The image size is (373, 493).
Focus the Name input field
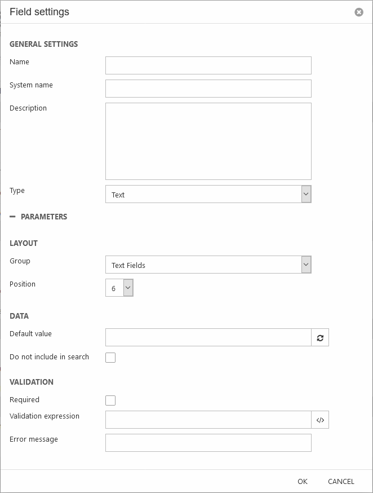click(x=208, y=65)
